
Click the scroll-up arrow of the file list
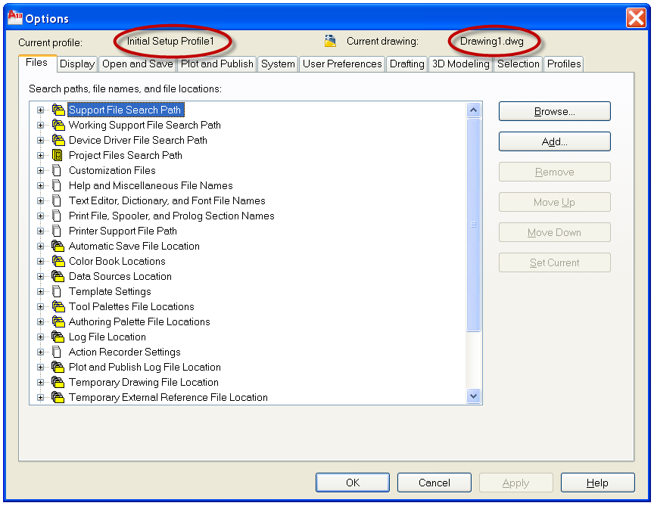click(x=473, y=110)
